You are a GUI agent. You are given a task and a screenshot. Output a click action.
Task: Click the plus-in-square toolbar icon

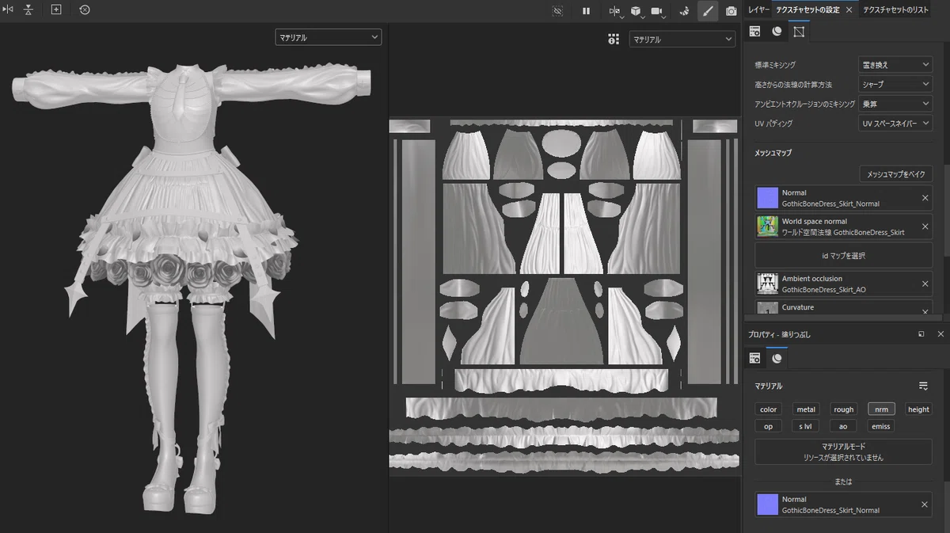click(x=56, y=10)
